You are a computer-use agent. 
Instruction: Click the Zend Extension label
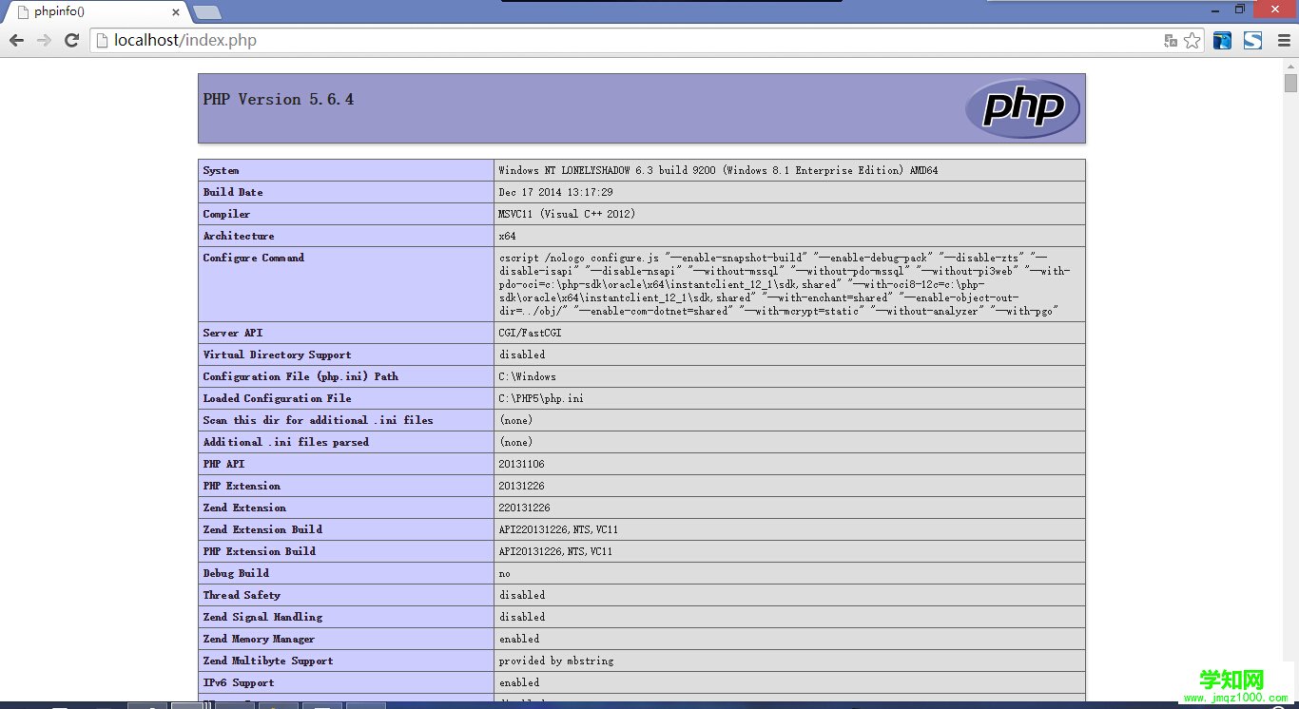pyautogui.click(x=244, y=508)
